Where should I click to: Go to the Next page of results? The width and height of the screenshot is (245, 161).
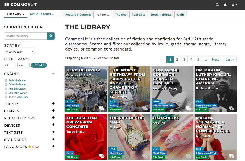click(216, 59)
